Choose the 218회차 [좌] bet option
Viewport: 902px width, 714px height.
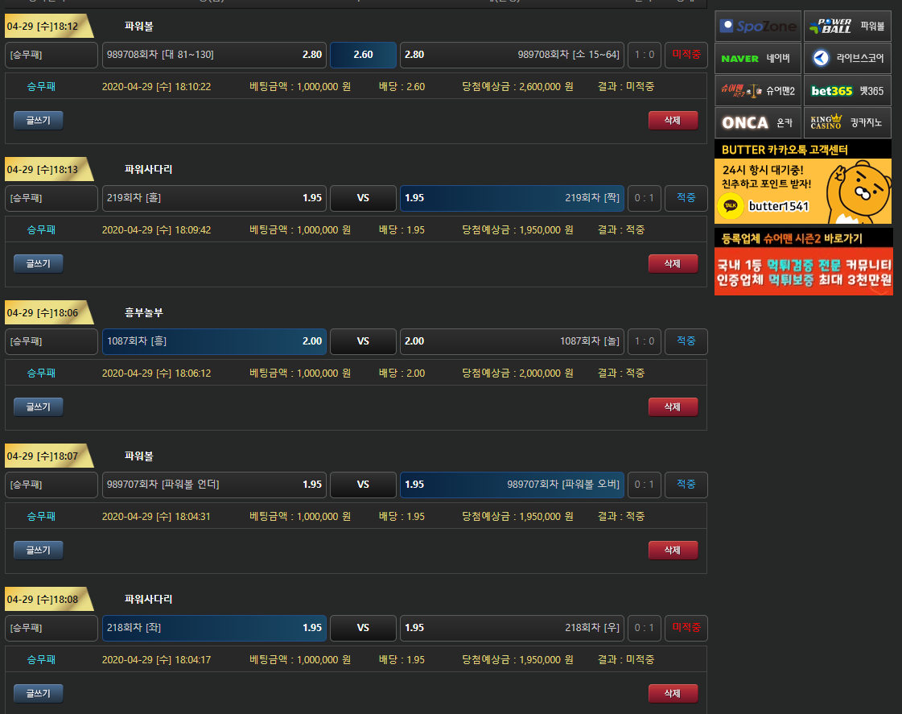pos(214,628)
